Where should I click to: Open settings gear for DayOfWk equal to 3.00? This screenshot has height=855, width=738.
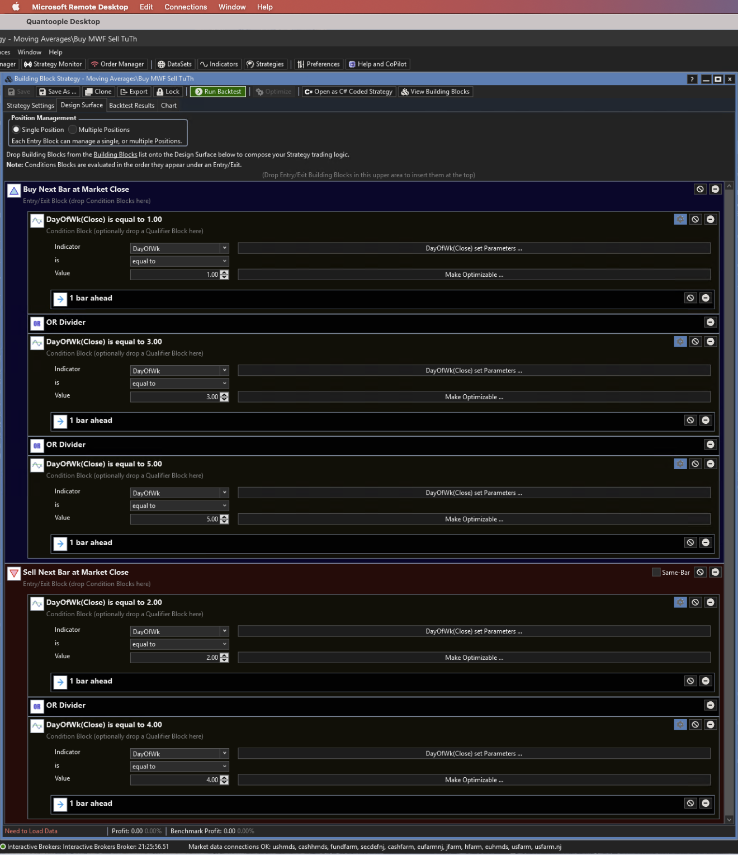pos(680,342)
